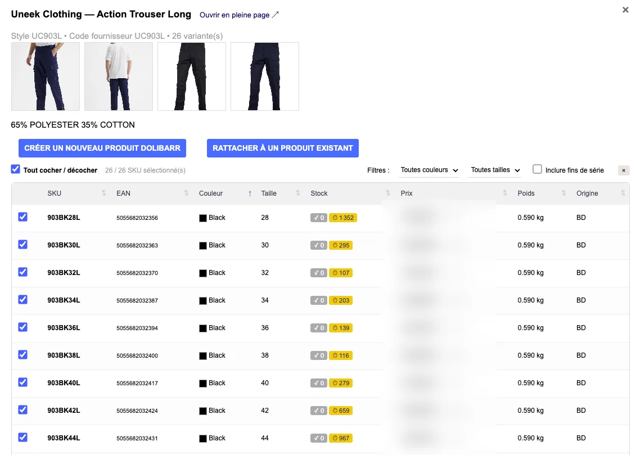Sort by Stock column arrows

point(388,193)
